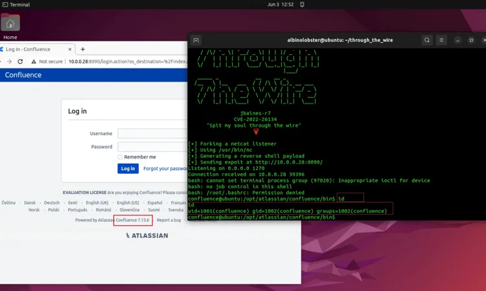The width and height of the screenshot is (486, 291).
Task: Click the terminal search magnifier icon
Action: point(427,40)
